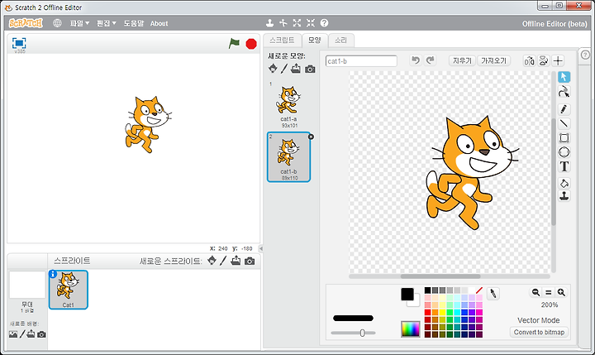Image resolution: width=595 pixels, height=355 pixels.
Task: Click Convert to bitmap button
Action: point(539,332)
